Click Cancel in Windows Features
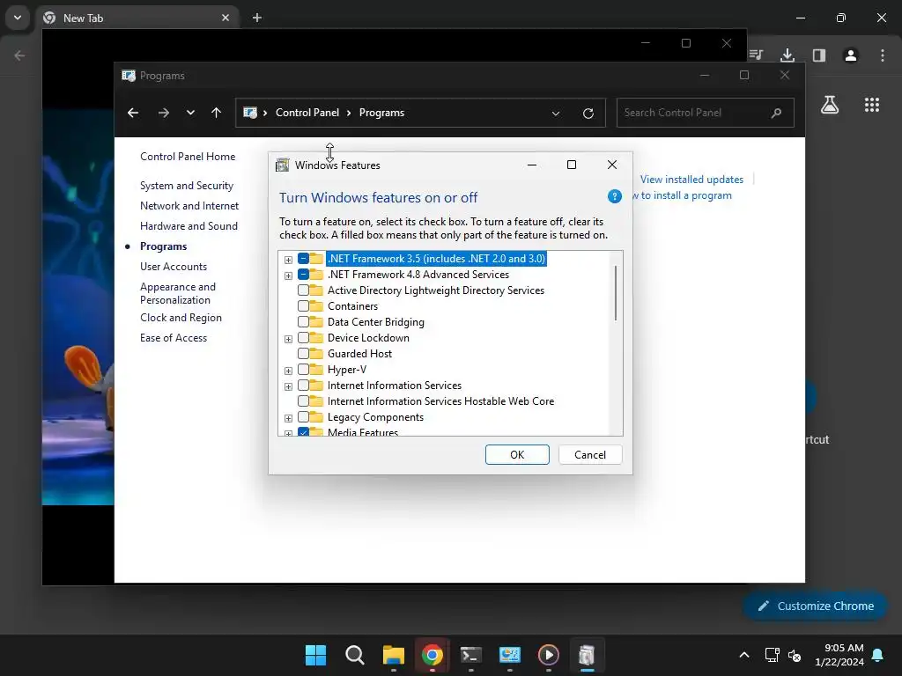Screen dimensions: 902x676 (590, 455)
